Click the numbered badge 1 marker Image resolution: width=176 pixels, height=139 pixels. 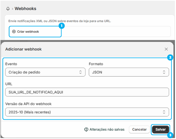coord(62,26)
